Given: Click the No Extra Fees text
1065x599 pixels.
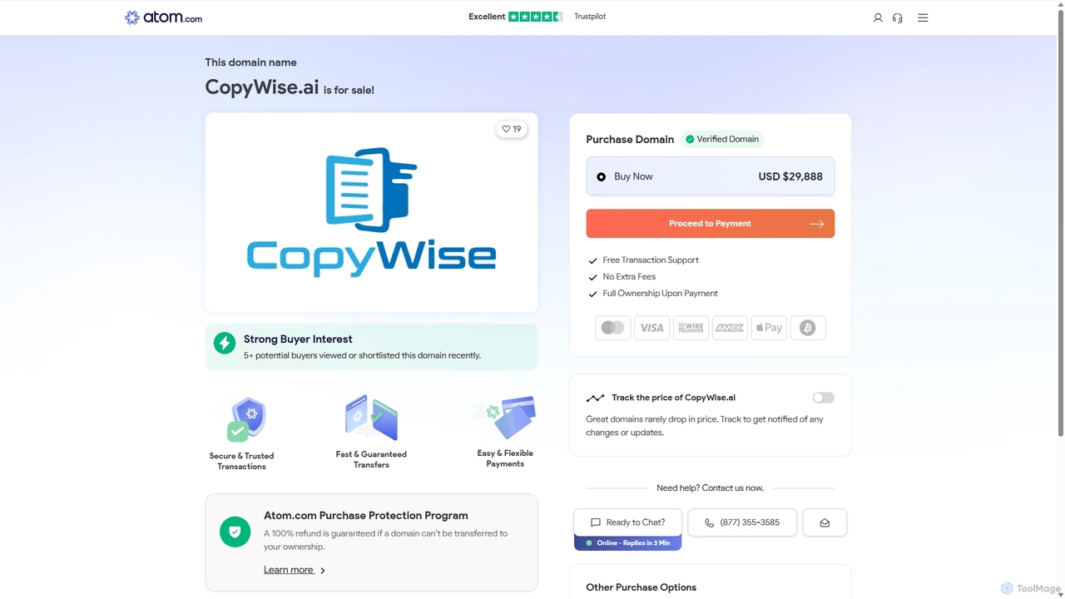Looking at the screenshot, I should (x=629, y=277).
